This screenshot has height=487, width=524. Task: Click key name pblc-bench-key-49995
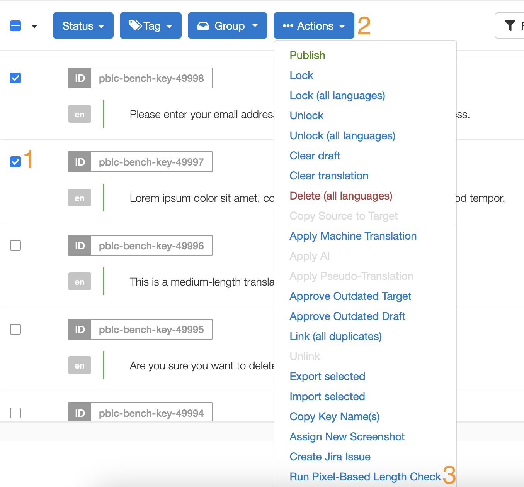tap(151, 329)
